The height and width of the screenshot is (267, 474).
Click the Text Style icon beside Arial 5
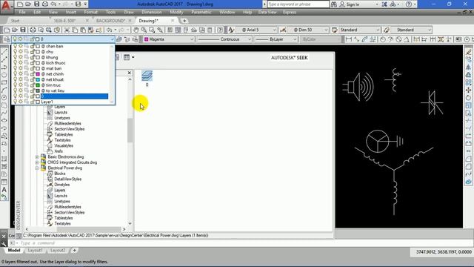[x=231, y=30]
